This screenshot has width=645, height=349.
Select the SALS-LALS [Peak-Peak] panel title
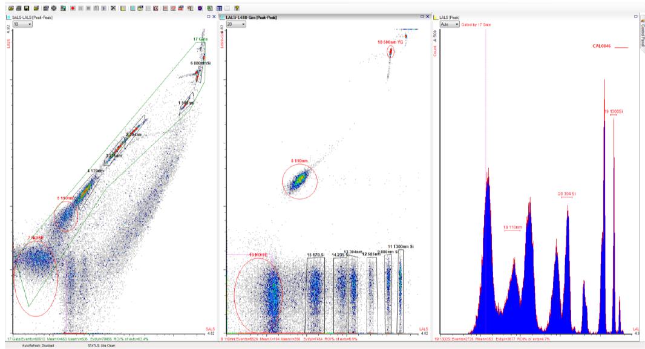tap(32, 18)
